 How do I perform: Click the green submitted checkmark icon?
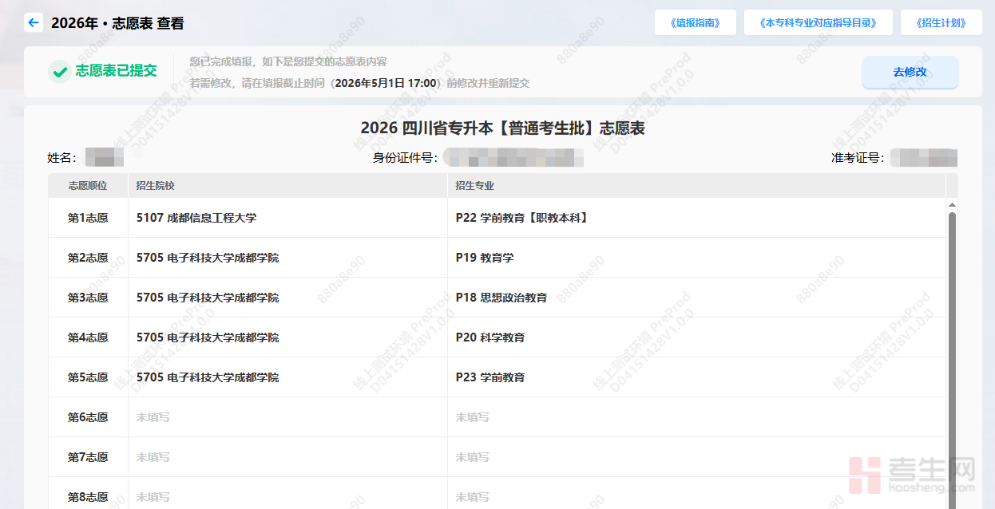(x=59, y=72)
